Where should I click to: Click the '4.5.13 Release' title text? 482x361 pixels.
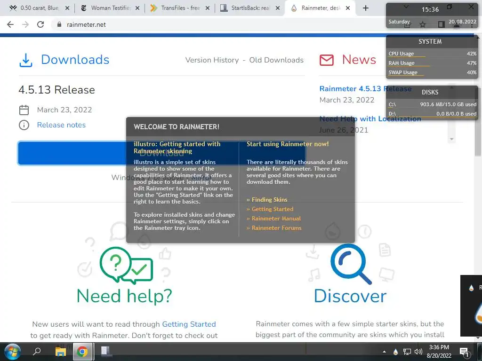[56, 90]
